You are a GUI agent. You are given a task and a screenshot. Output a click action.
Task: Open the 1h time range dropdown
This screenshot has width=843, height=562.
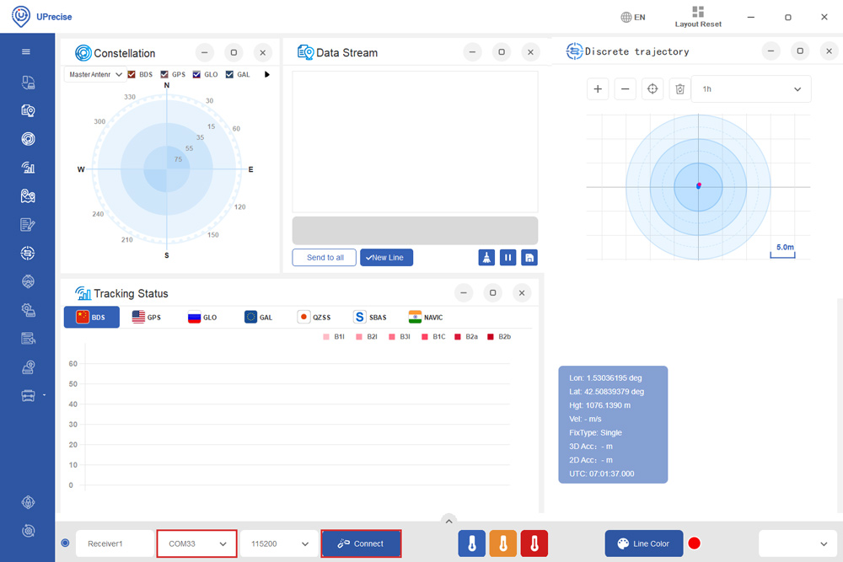[x=750, y=89]
